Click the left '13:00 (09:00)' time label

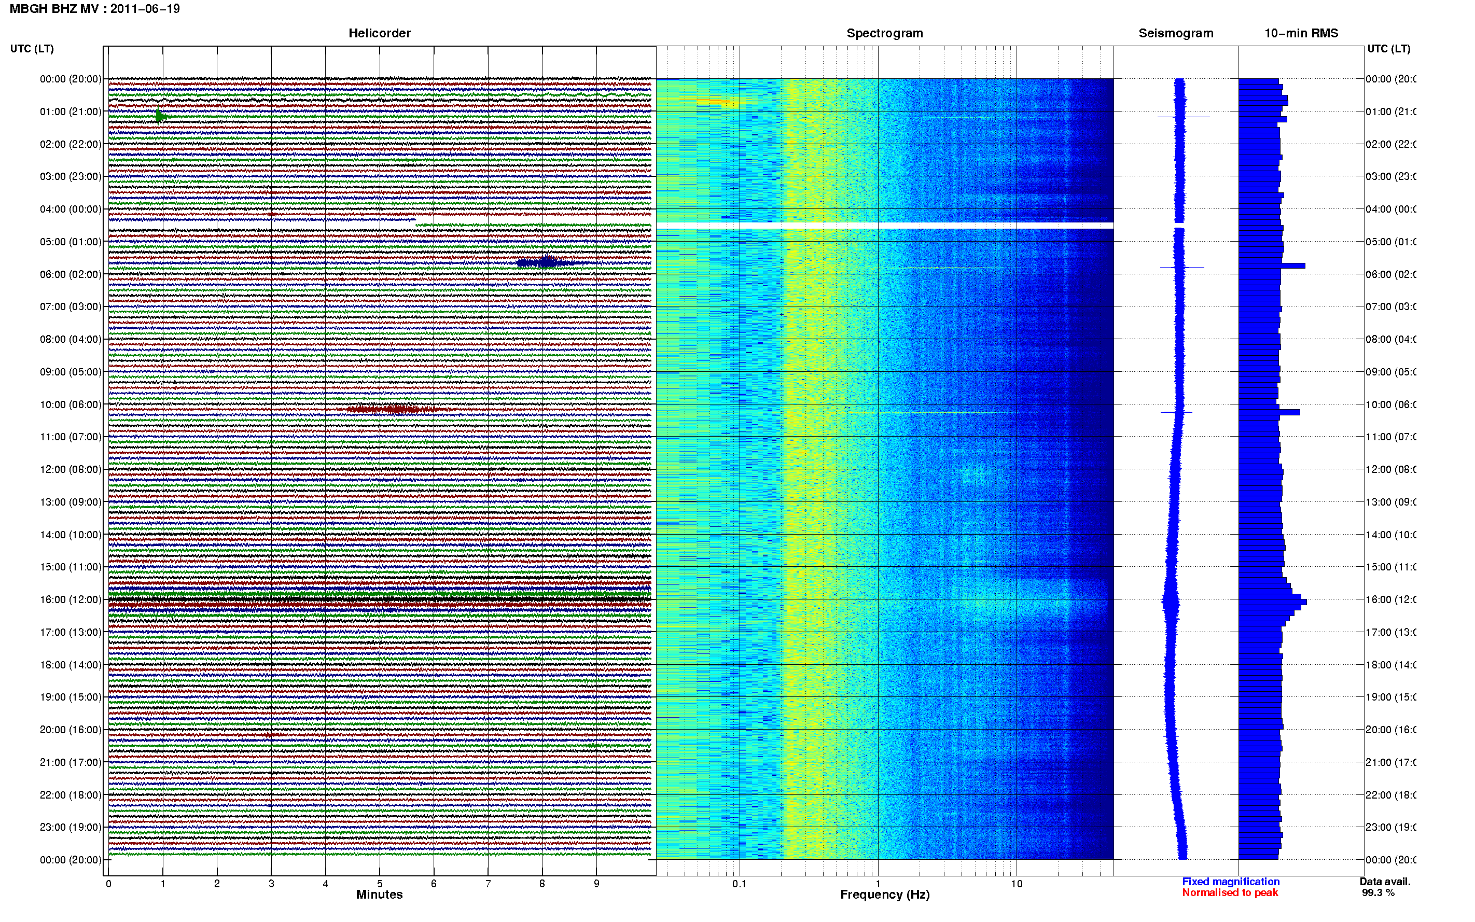click(71, 502)
